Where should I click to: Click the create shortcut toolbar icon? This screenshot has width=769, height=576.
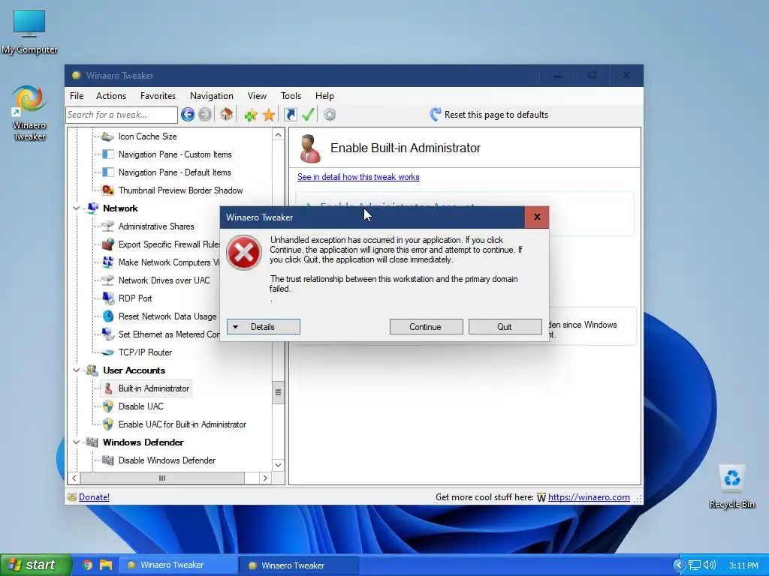(x=291, y=115)
